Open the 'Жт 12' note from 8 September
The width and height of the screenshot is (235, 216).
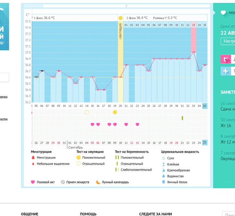227,142
